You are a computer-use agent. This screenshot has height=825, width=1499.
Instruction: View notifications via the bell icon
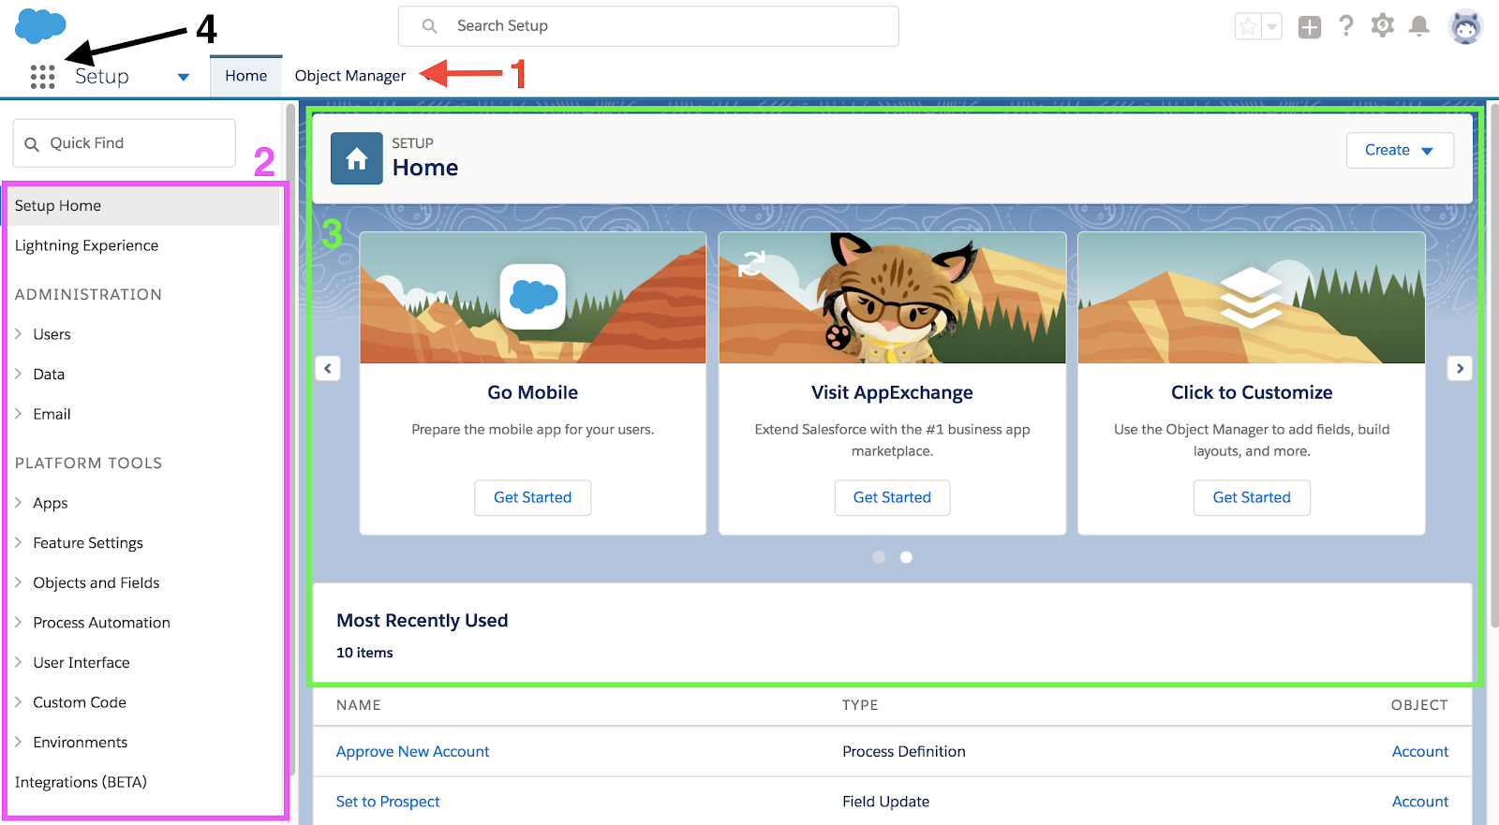[1419, 26]
